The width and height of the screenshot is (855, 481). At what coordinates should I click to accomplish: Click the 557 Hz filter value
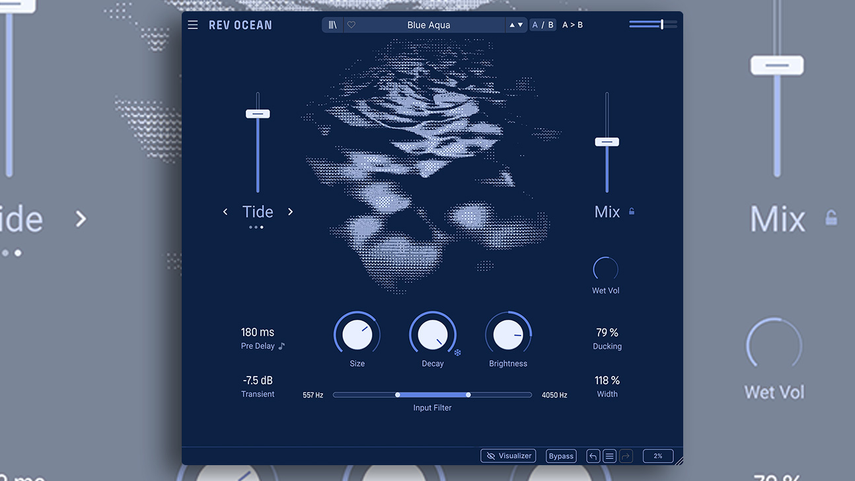pyautogui.click(x=313, y=395)
